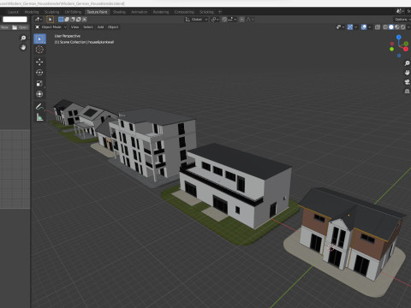Switch to wireframe shading
The height and width of the screenshot is (308, 411).
[385, 27]
